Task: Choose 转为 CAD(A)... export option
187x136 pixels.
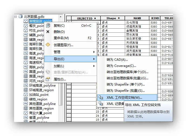Action: coord(127,60)
